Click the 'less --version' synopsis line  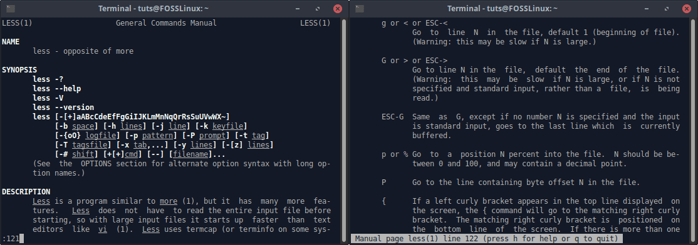(63, 107)
